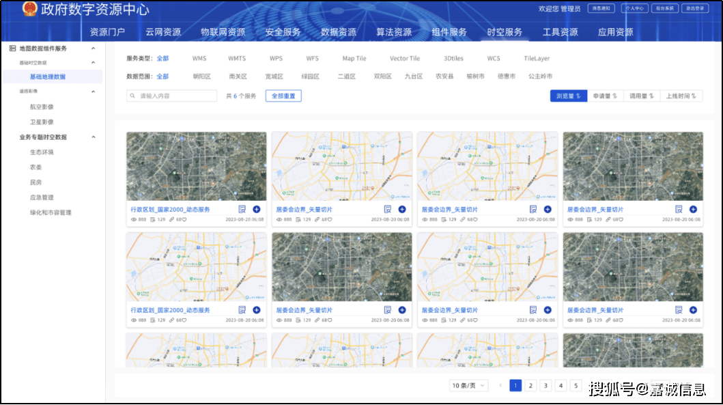This screenshot has width=723, height=405.
Task: Open satellite thumbnail of 行政区划_国家2000_动态服务
Action: [197, 167]
